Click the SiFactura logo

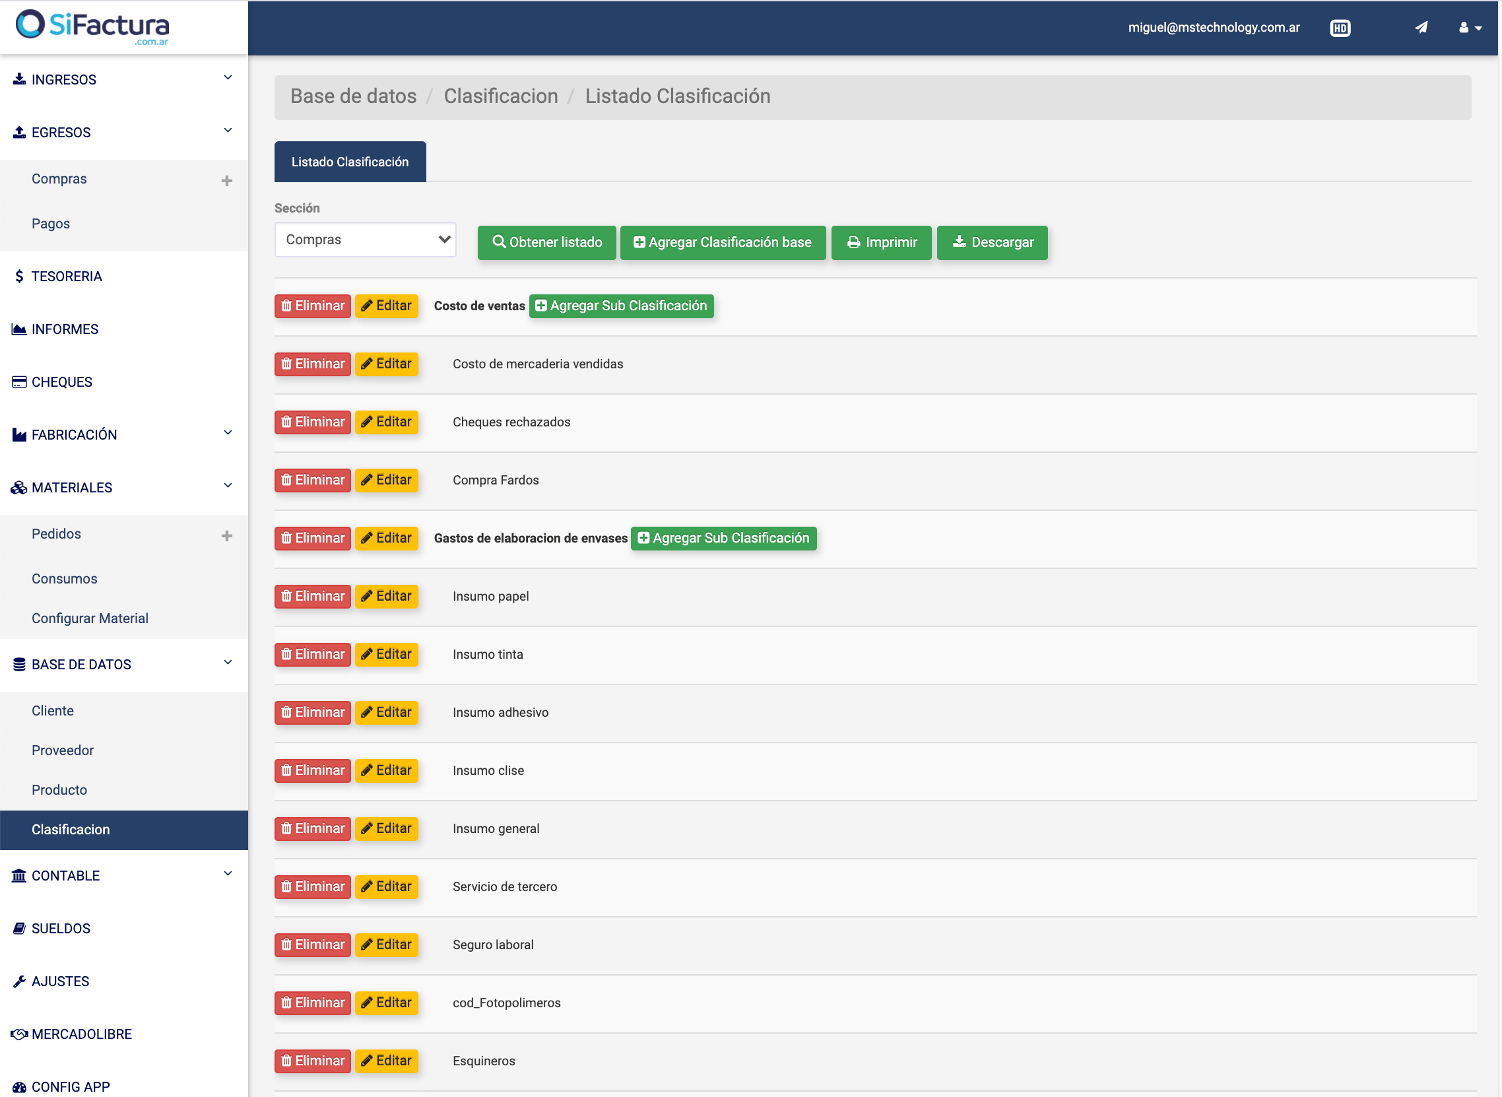(x=93, y=26)
